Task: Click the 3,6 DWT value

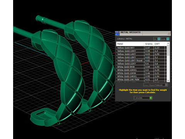Action: (156, 64)
